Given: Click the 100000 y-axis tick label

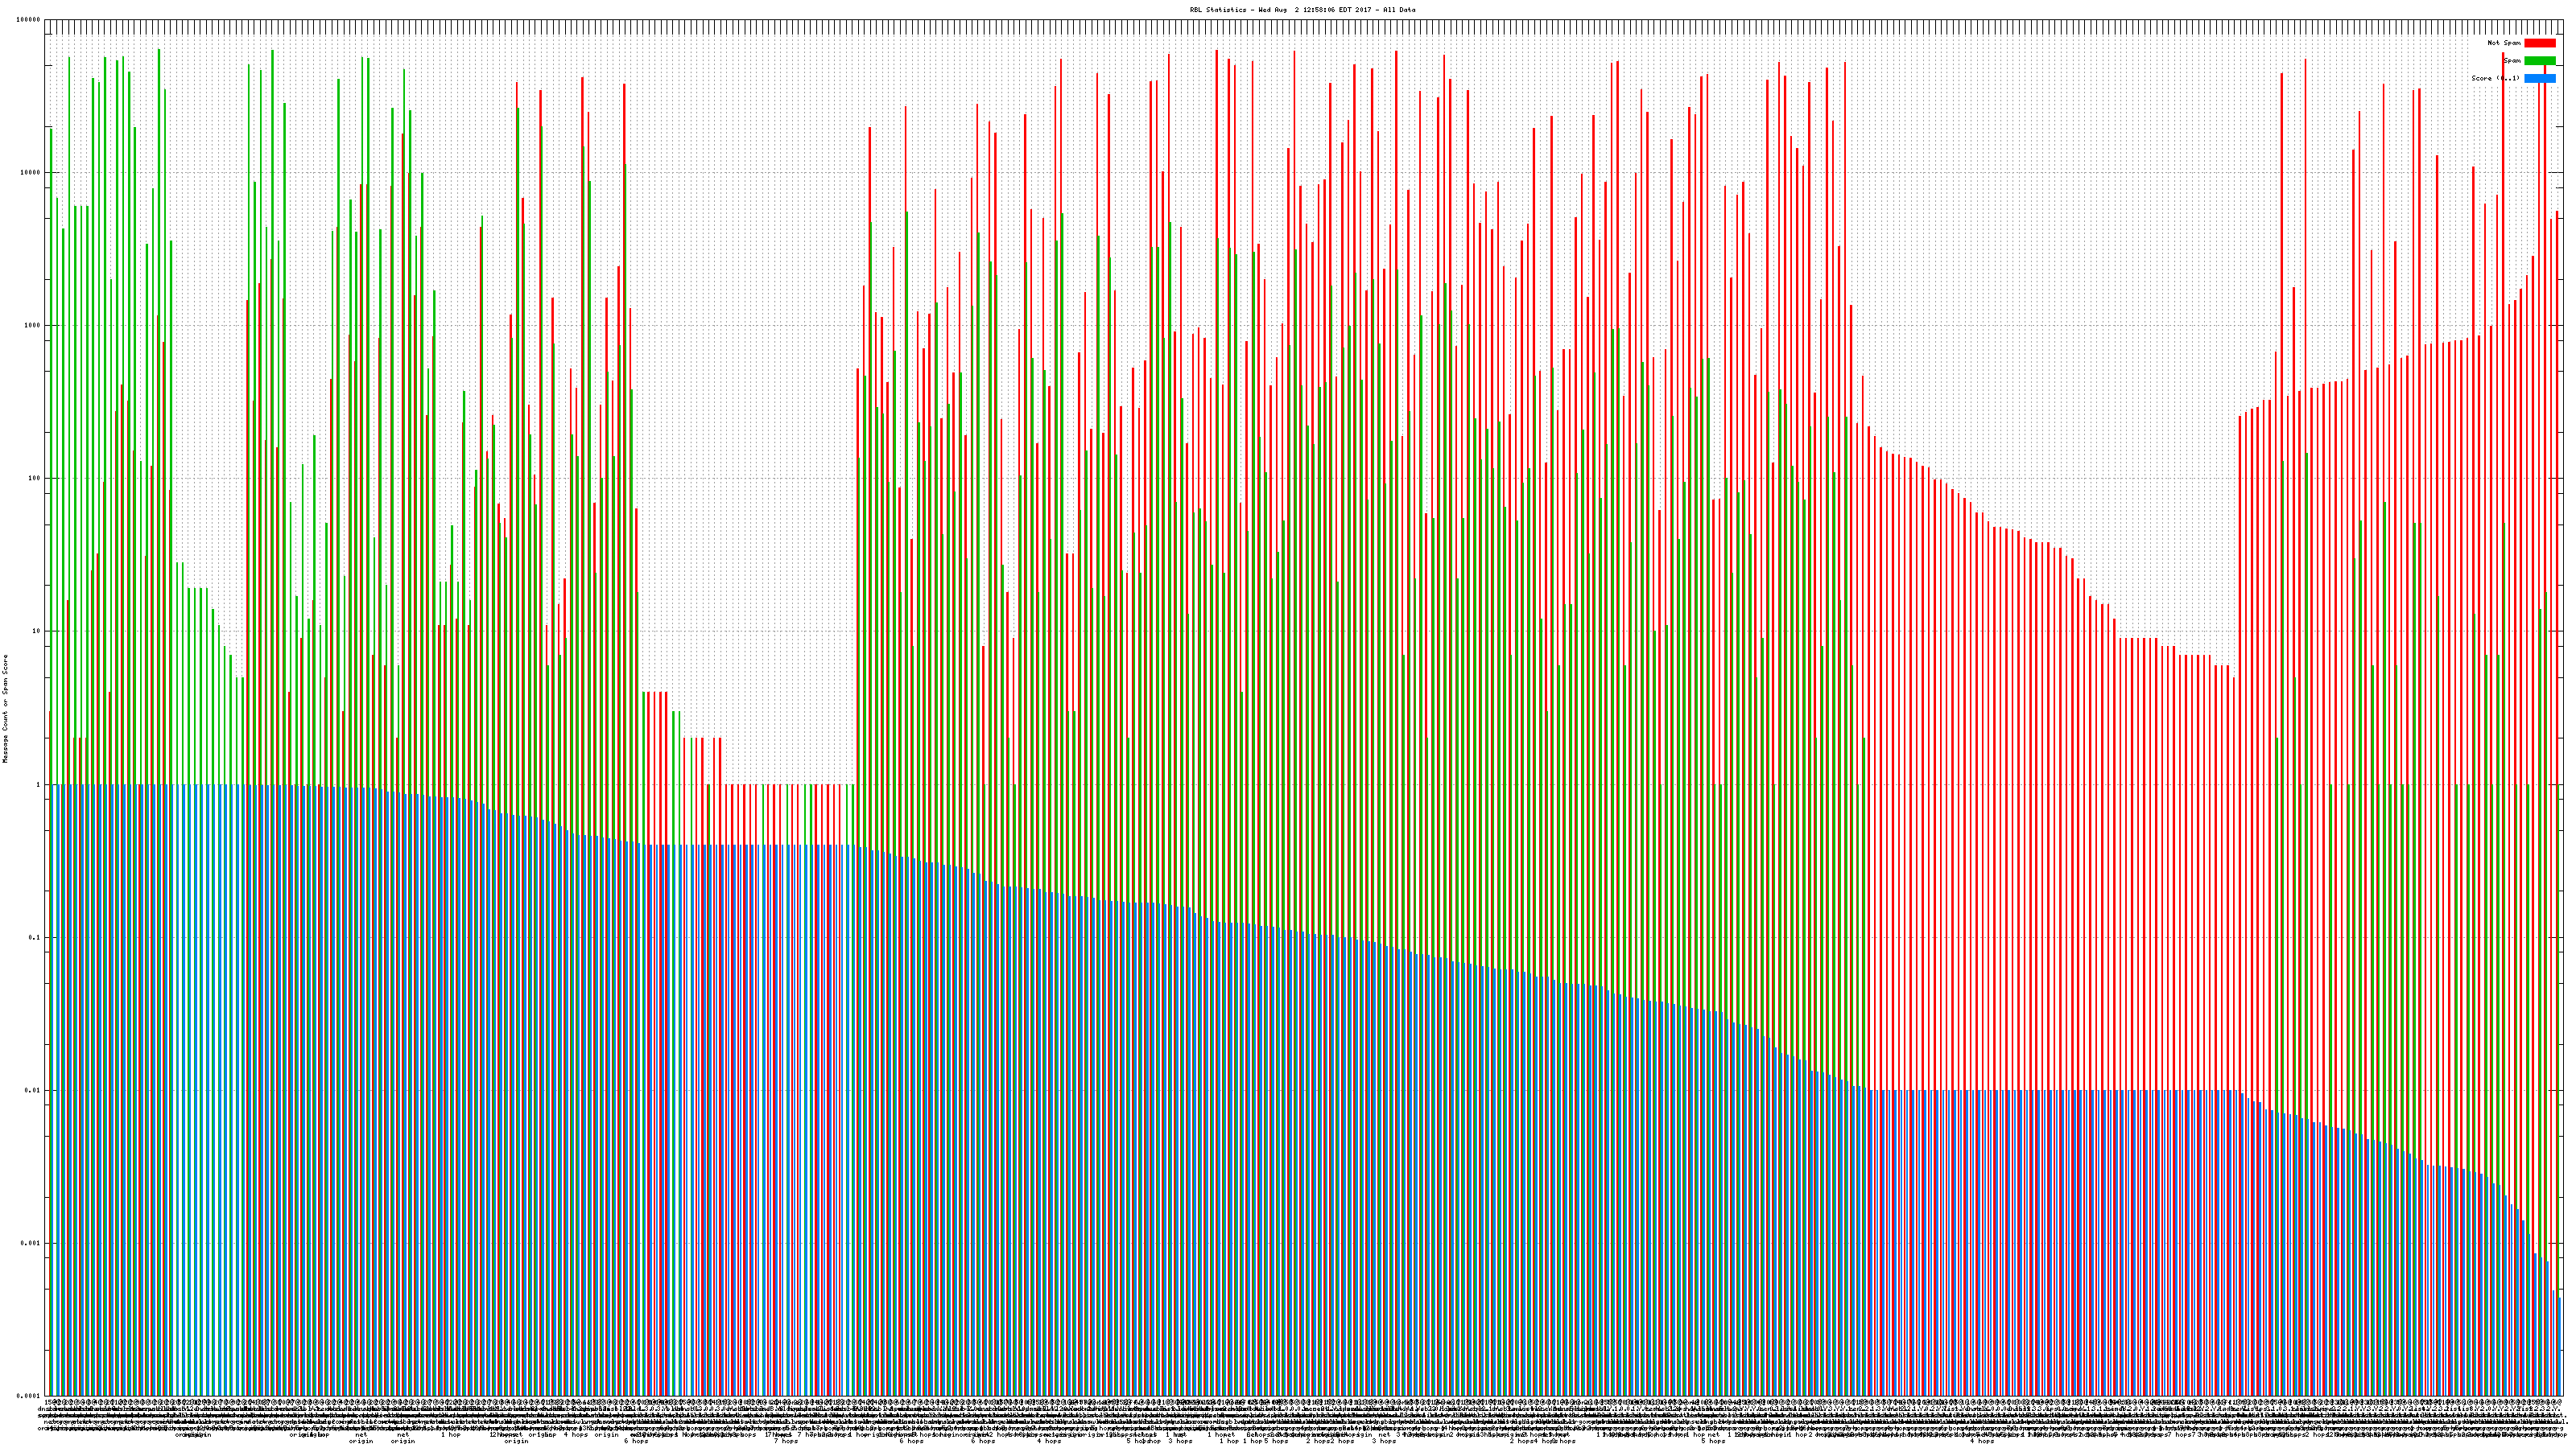Looking at the screenshot, I should (30, 20).
